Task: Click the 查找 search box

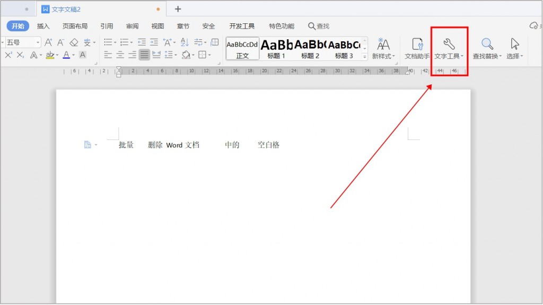Action: [319, 26]
